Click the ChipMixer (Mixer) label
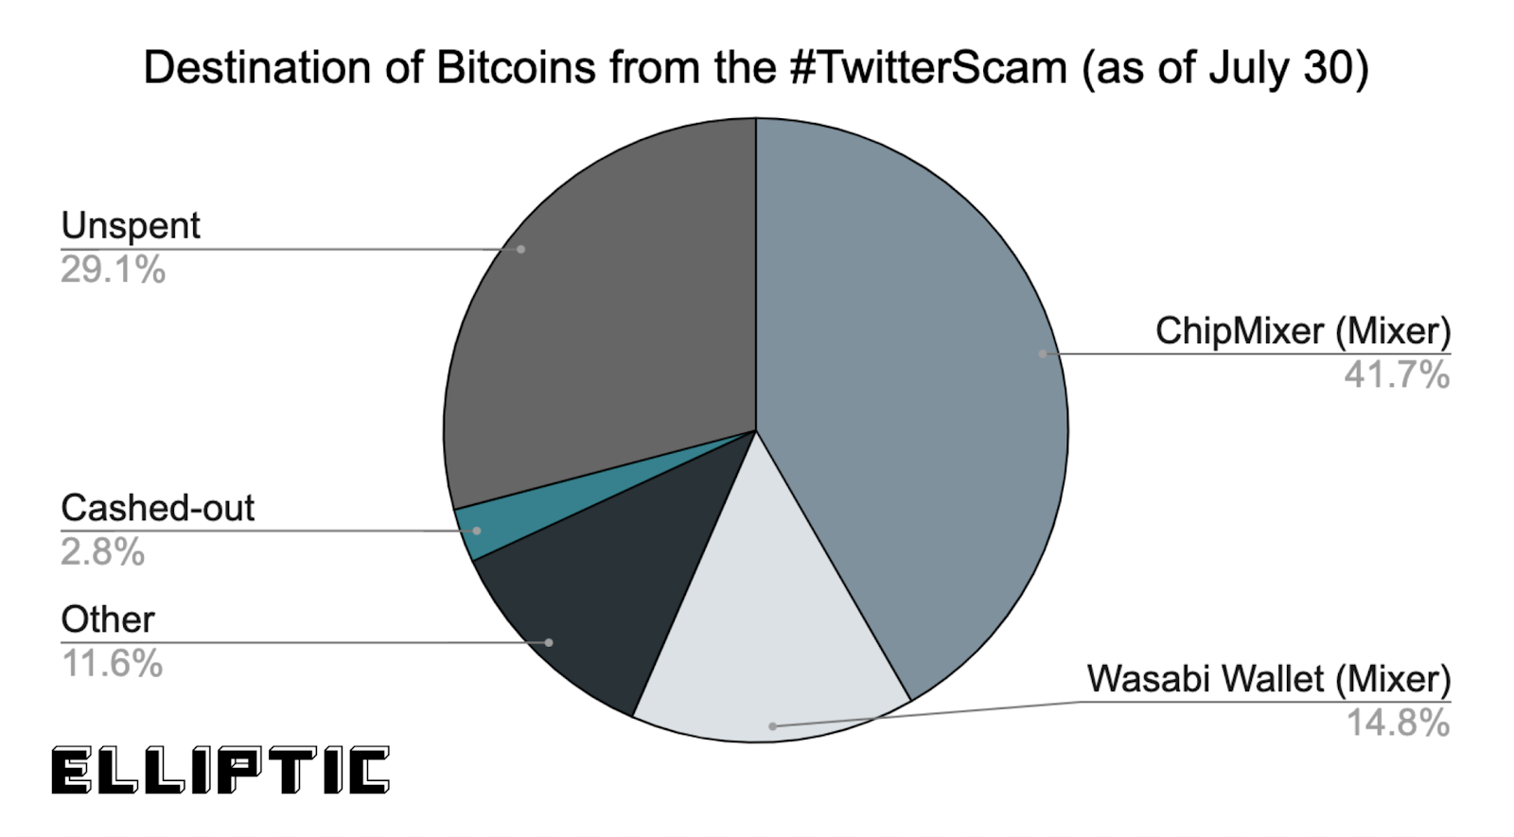1514x837 pixels. pyautogui.click(x=1303, y=331)
